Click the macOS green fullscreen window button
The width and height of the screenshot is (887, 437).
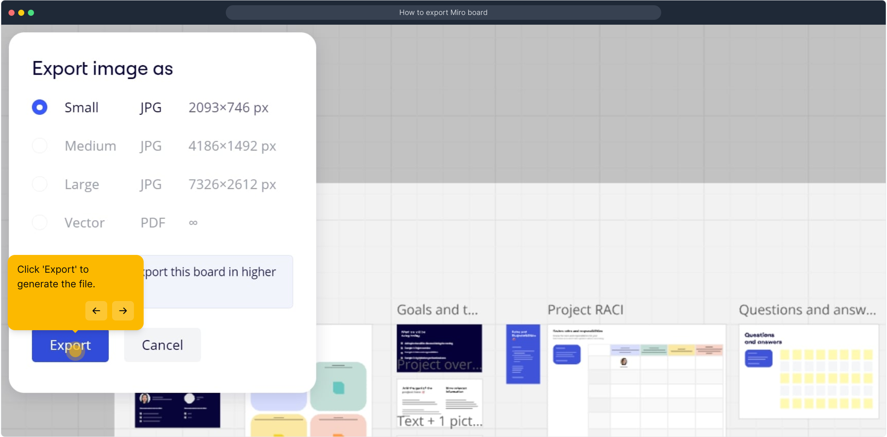[31, 13]
